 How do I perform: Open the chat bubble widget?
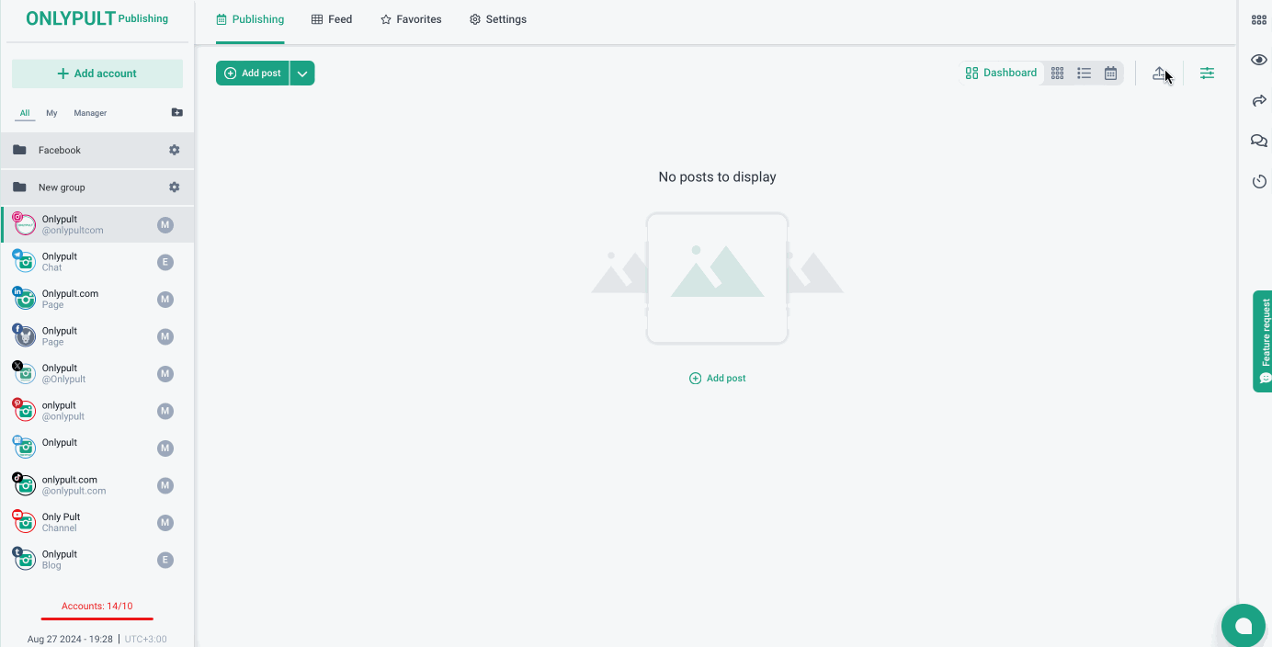(x=1243, y=626)
